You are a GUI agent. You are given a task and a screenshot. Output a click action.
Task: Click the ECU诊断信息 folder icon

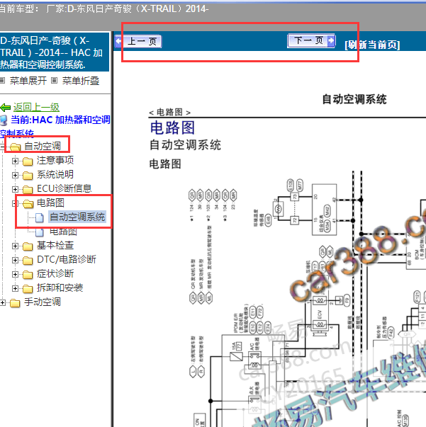pos(28,190)
